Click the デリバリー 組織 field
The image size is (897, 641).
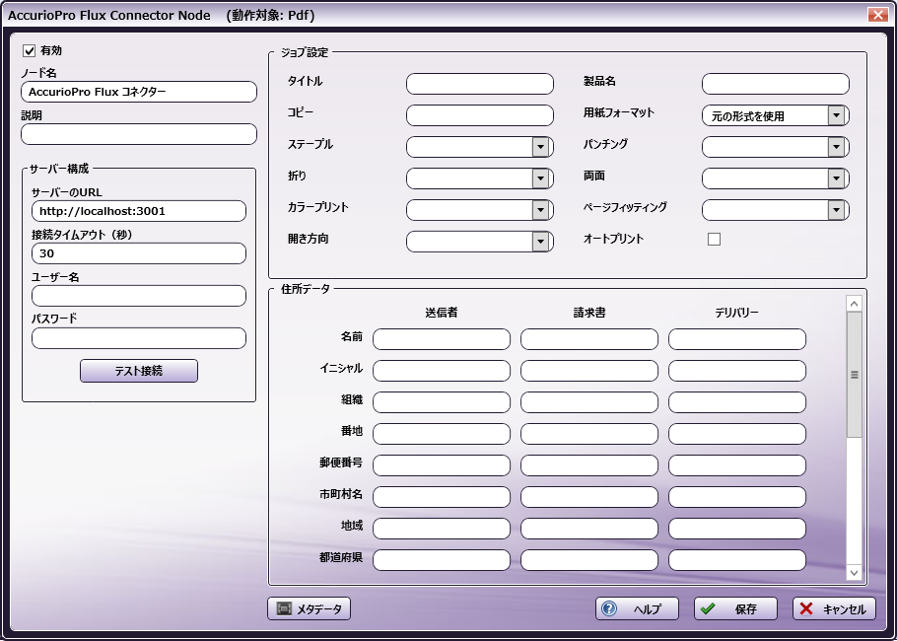pyautogui.click(x=737, y=402)
